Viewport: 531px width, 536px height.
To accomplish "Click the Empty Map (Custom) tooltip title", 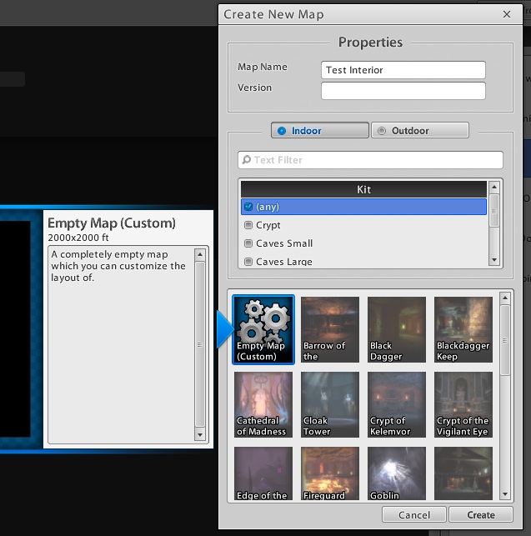I will [112, 223].
